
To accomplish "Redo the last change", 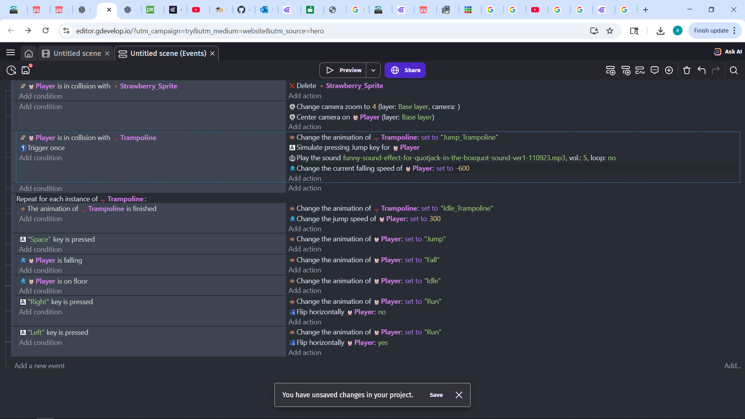I will tap(716, 70).
